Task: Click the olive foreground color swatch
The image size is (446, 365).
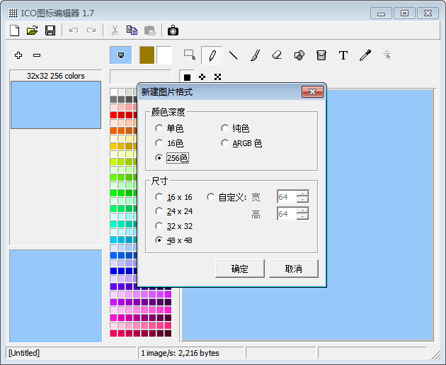Action: [147, 55]
